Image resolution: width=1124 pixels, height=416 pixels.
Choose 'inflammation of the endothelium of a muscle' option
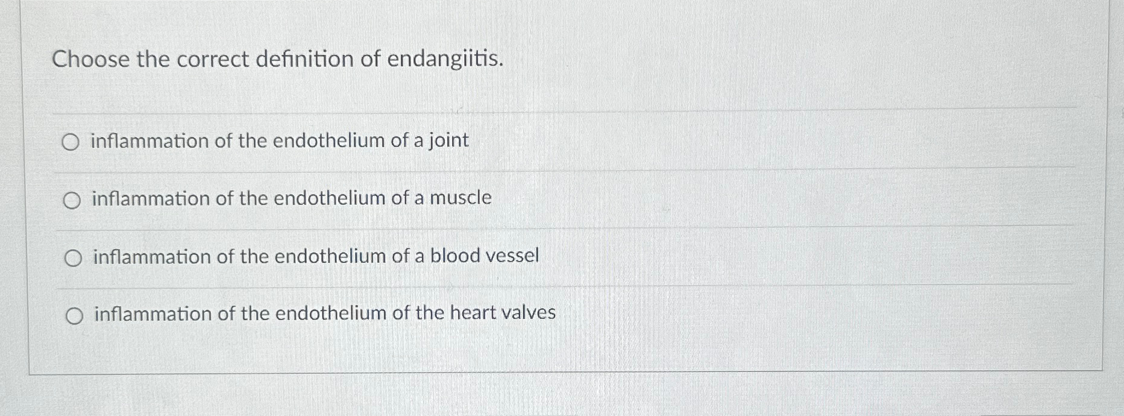(x=73, y=200)
